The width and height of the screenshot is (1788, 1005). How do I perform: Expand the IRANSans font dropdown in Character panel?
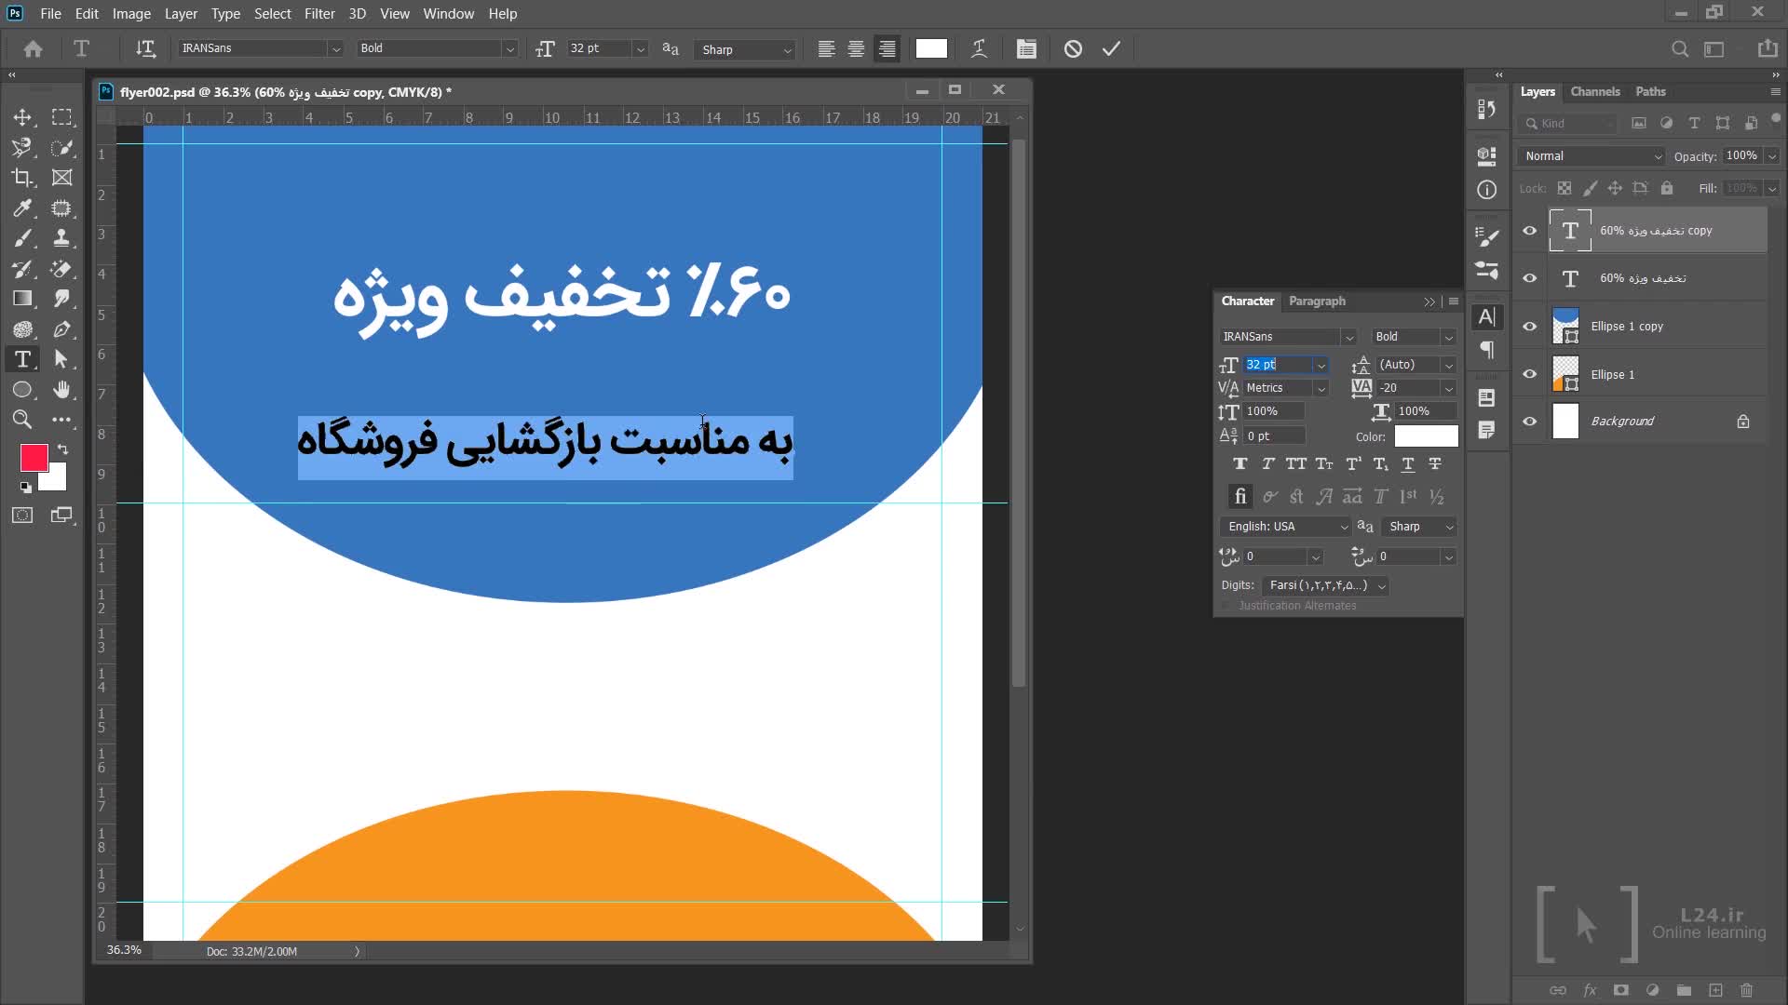[1348, 337]
